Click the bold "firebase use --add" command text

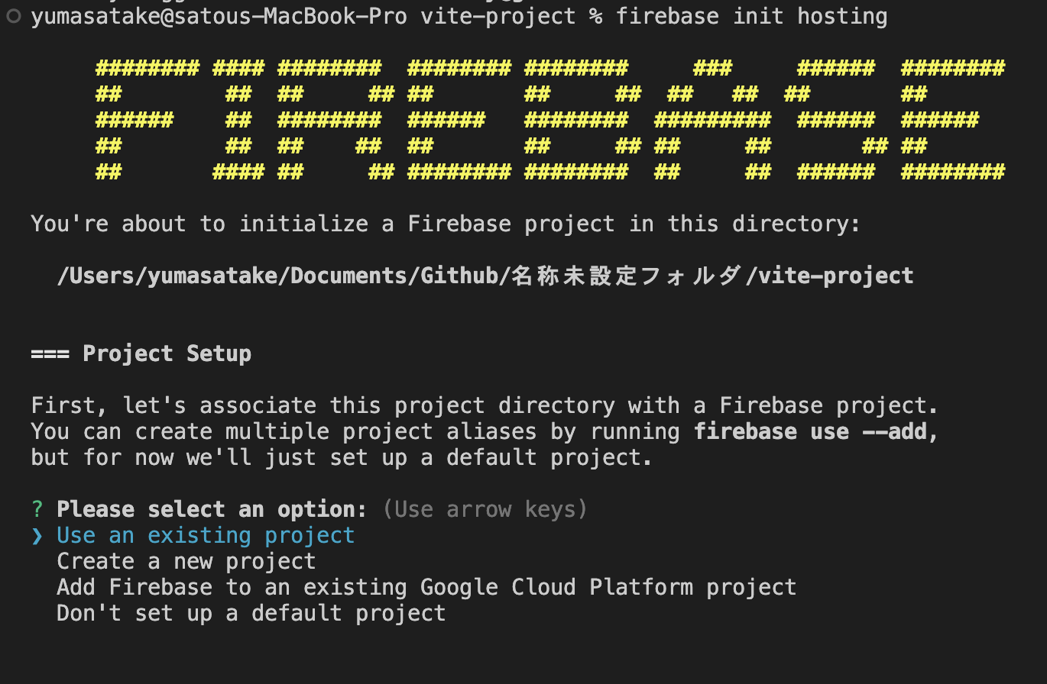pyautogui.click(x=810, y=432)
